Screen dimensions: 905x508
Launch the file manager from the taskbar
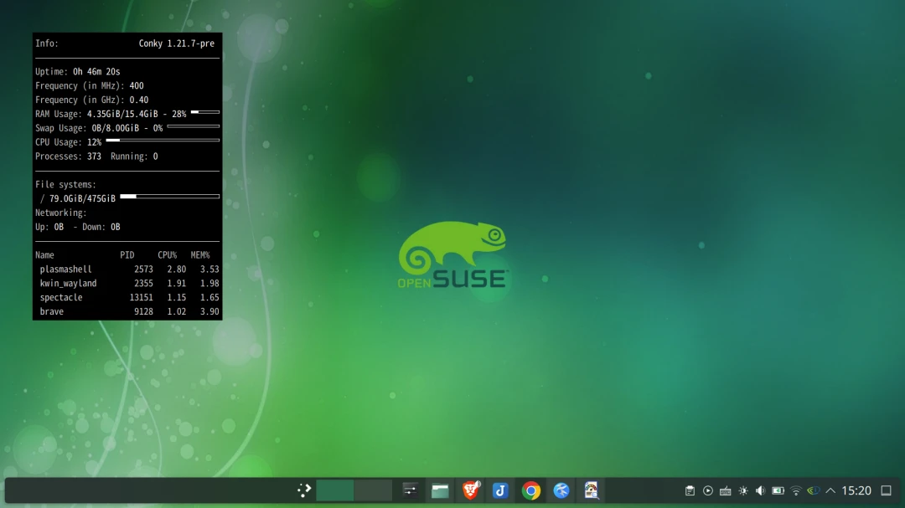(440, 490)
